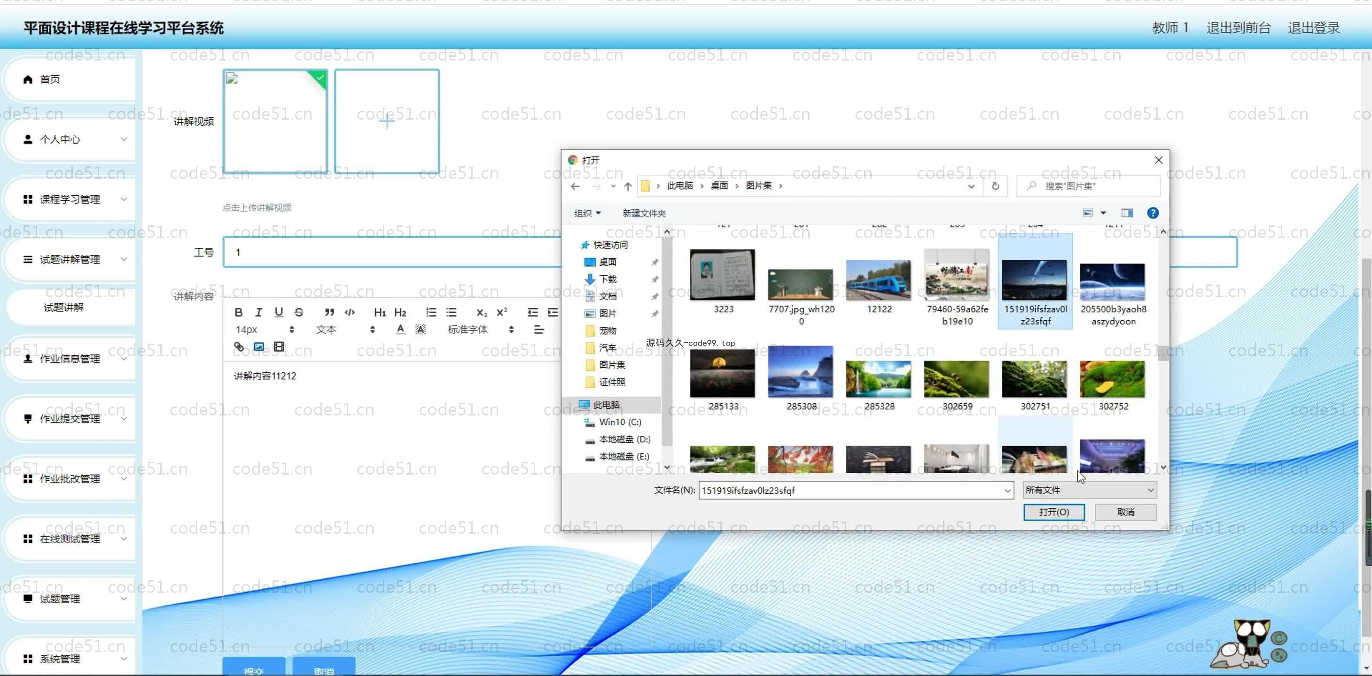Expand 个人中心 sidebar menu
The height and width of the screenshot is (676, 1372).
tap(69, 139)
